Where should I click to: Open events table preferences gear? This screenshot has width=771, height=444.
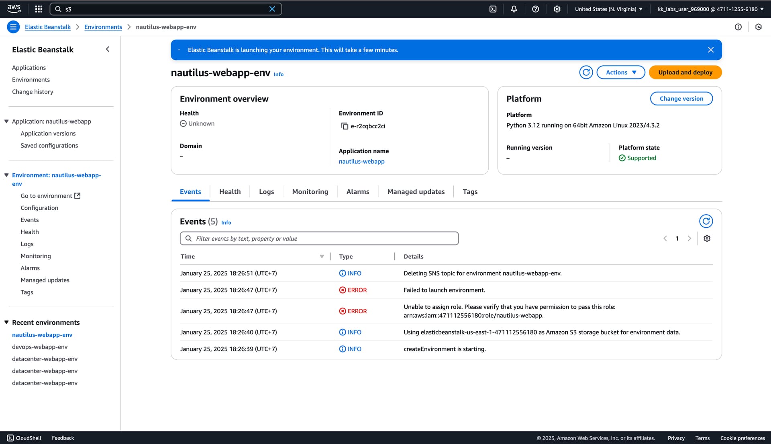pyautogui.click(x=707, y=238)
